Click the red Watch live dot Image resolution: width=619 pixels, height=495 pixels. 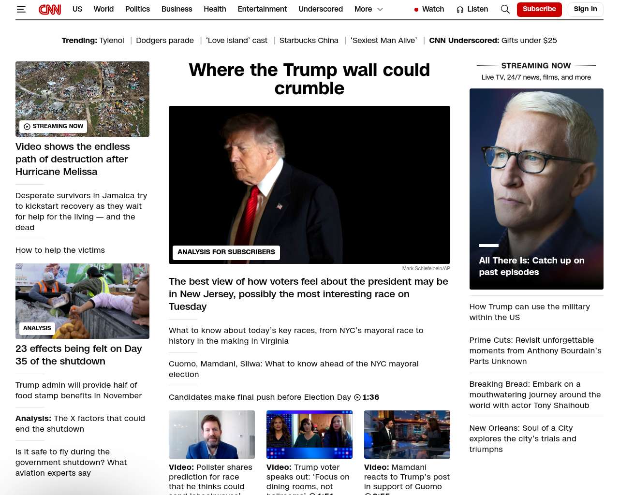416,10
